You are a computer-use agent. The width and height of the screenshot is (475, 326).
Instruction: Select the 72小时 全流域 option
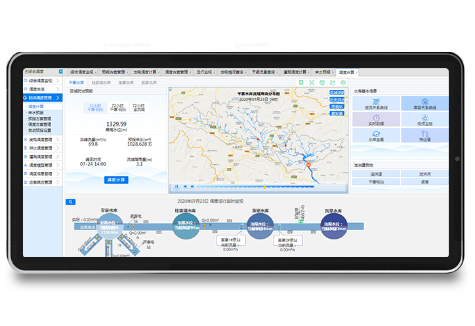pos(138,107)
